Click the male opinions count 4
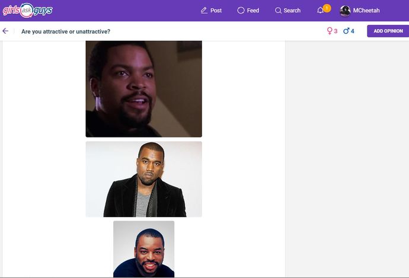This screenshot has height=278, width=409. 353,31
